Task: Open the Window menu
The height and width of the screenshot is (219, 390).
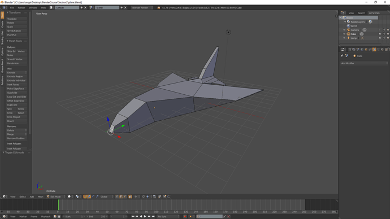Action: point(33,8)
